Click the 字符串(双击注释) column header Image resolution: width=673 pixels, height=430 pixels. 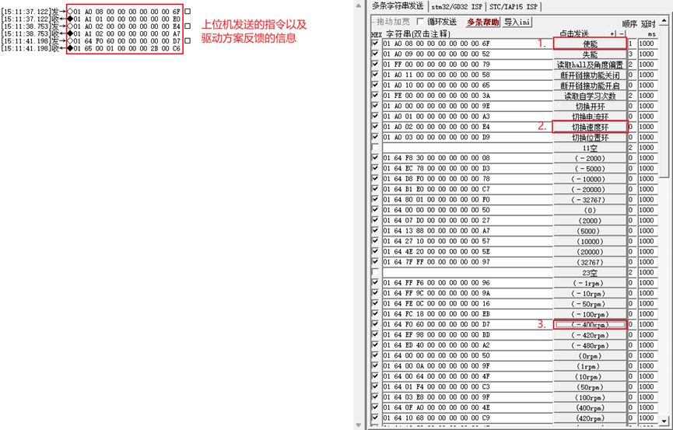pyautogui.click(x=418, y=34)
